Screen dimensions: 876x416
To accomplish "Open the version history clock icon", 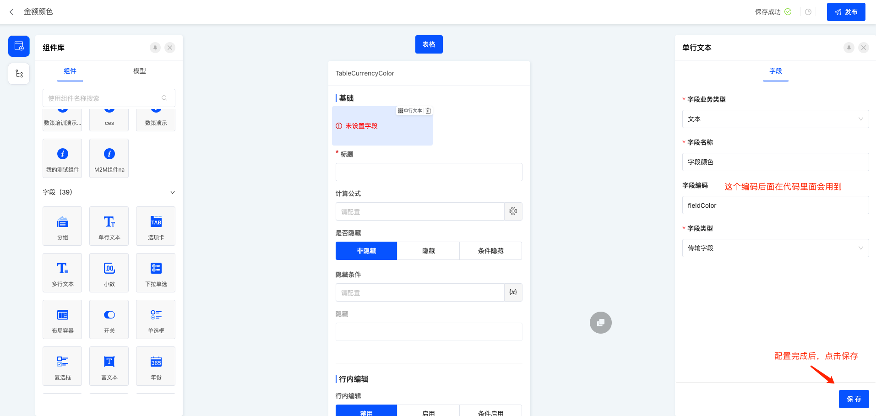I will [x=808, y=12].
